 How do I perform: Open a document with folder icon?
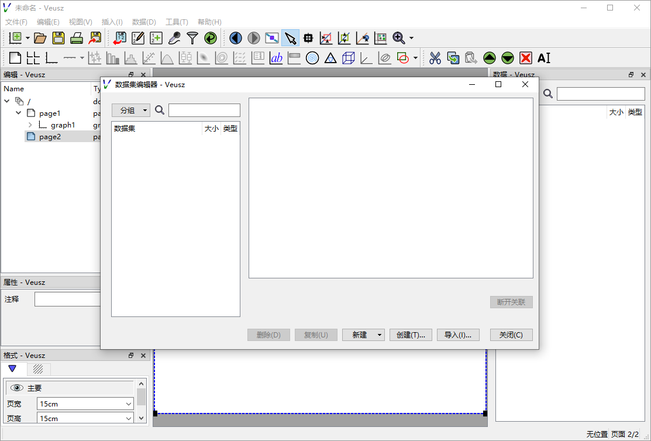40,38
